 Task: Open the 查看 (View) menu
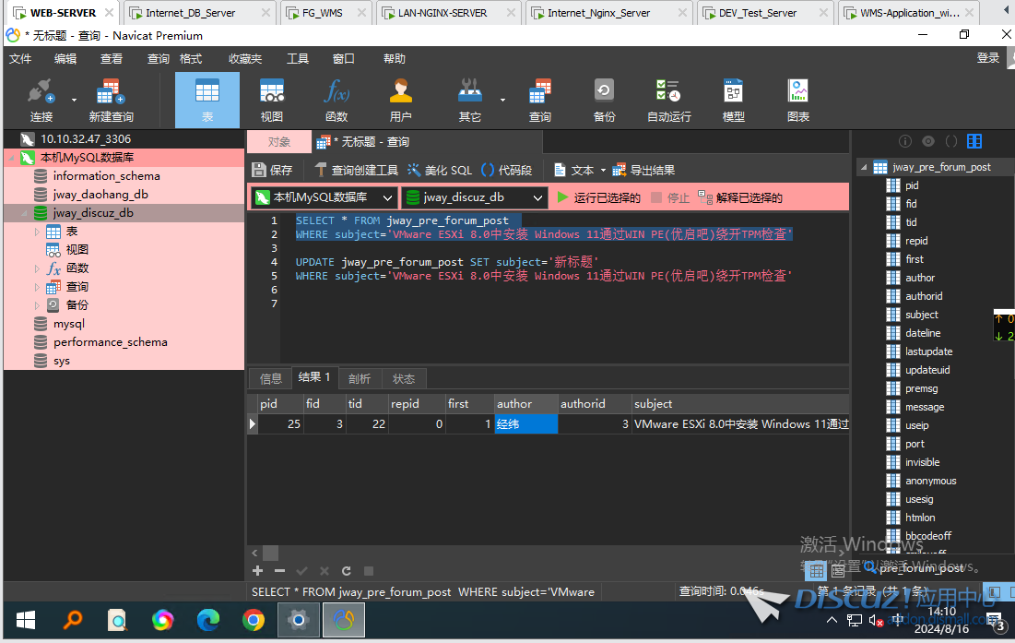(112, 59)
